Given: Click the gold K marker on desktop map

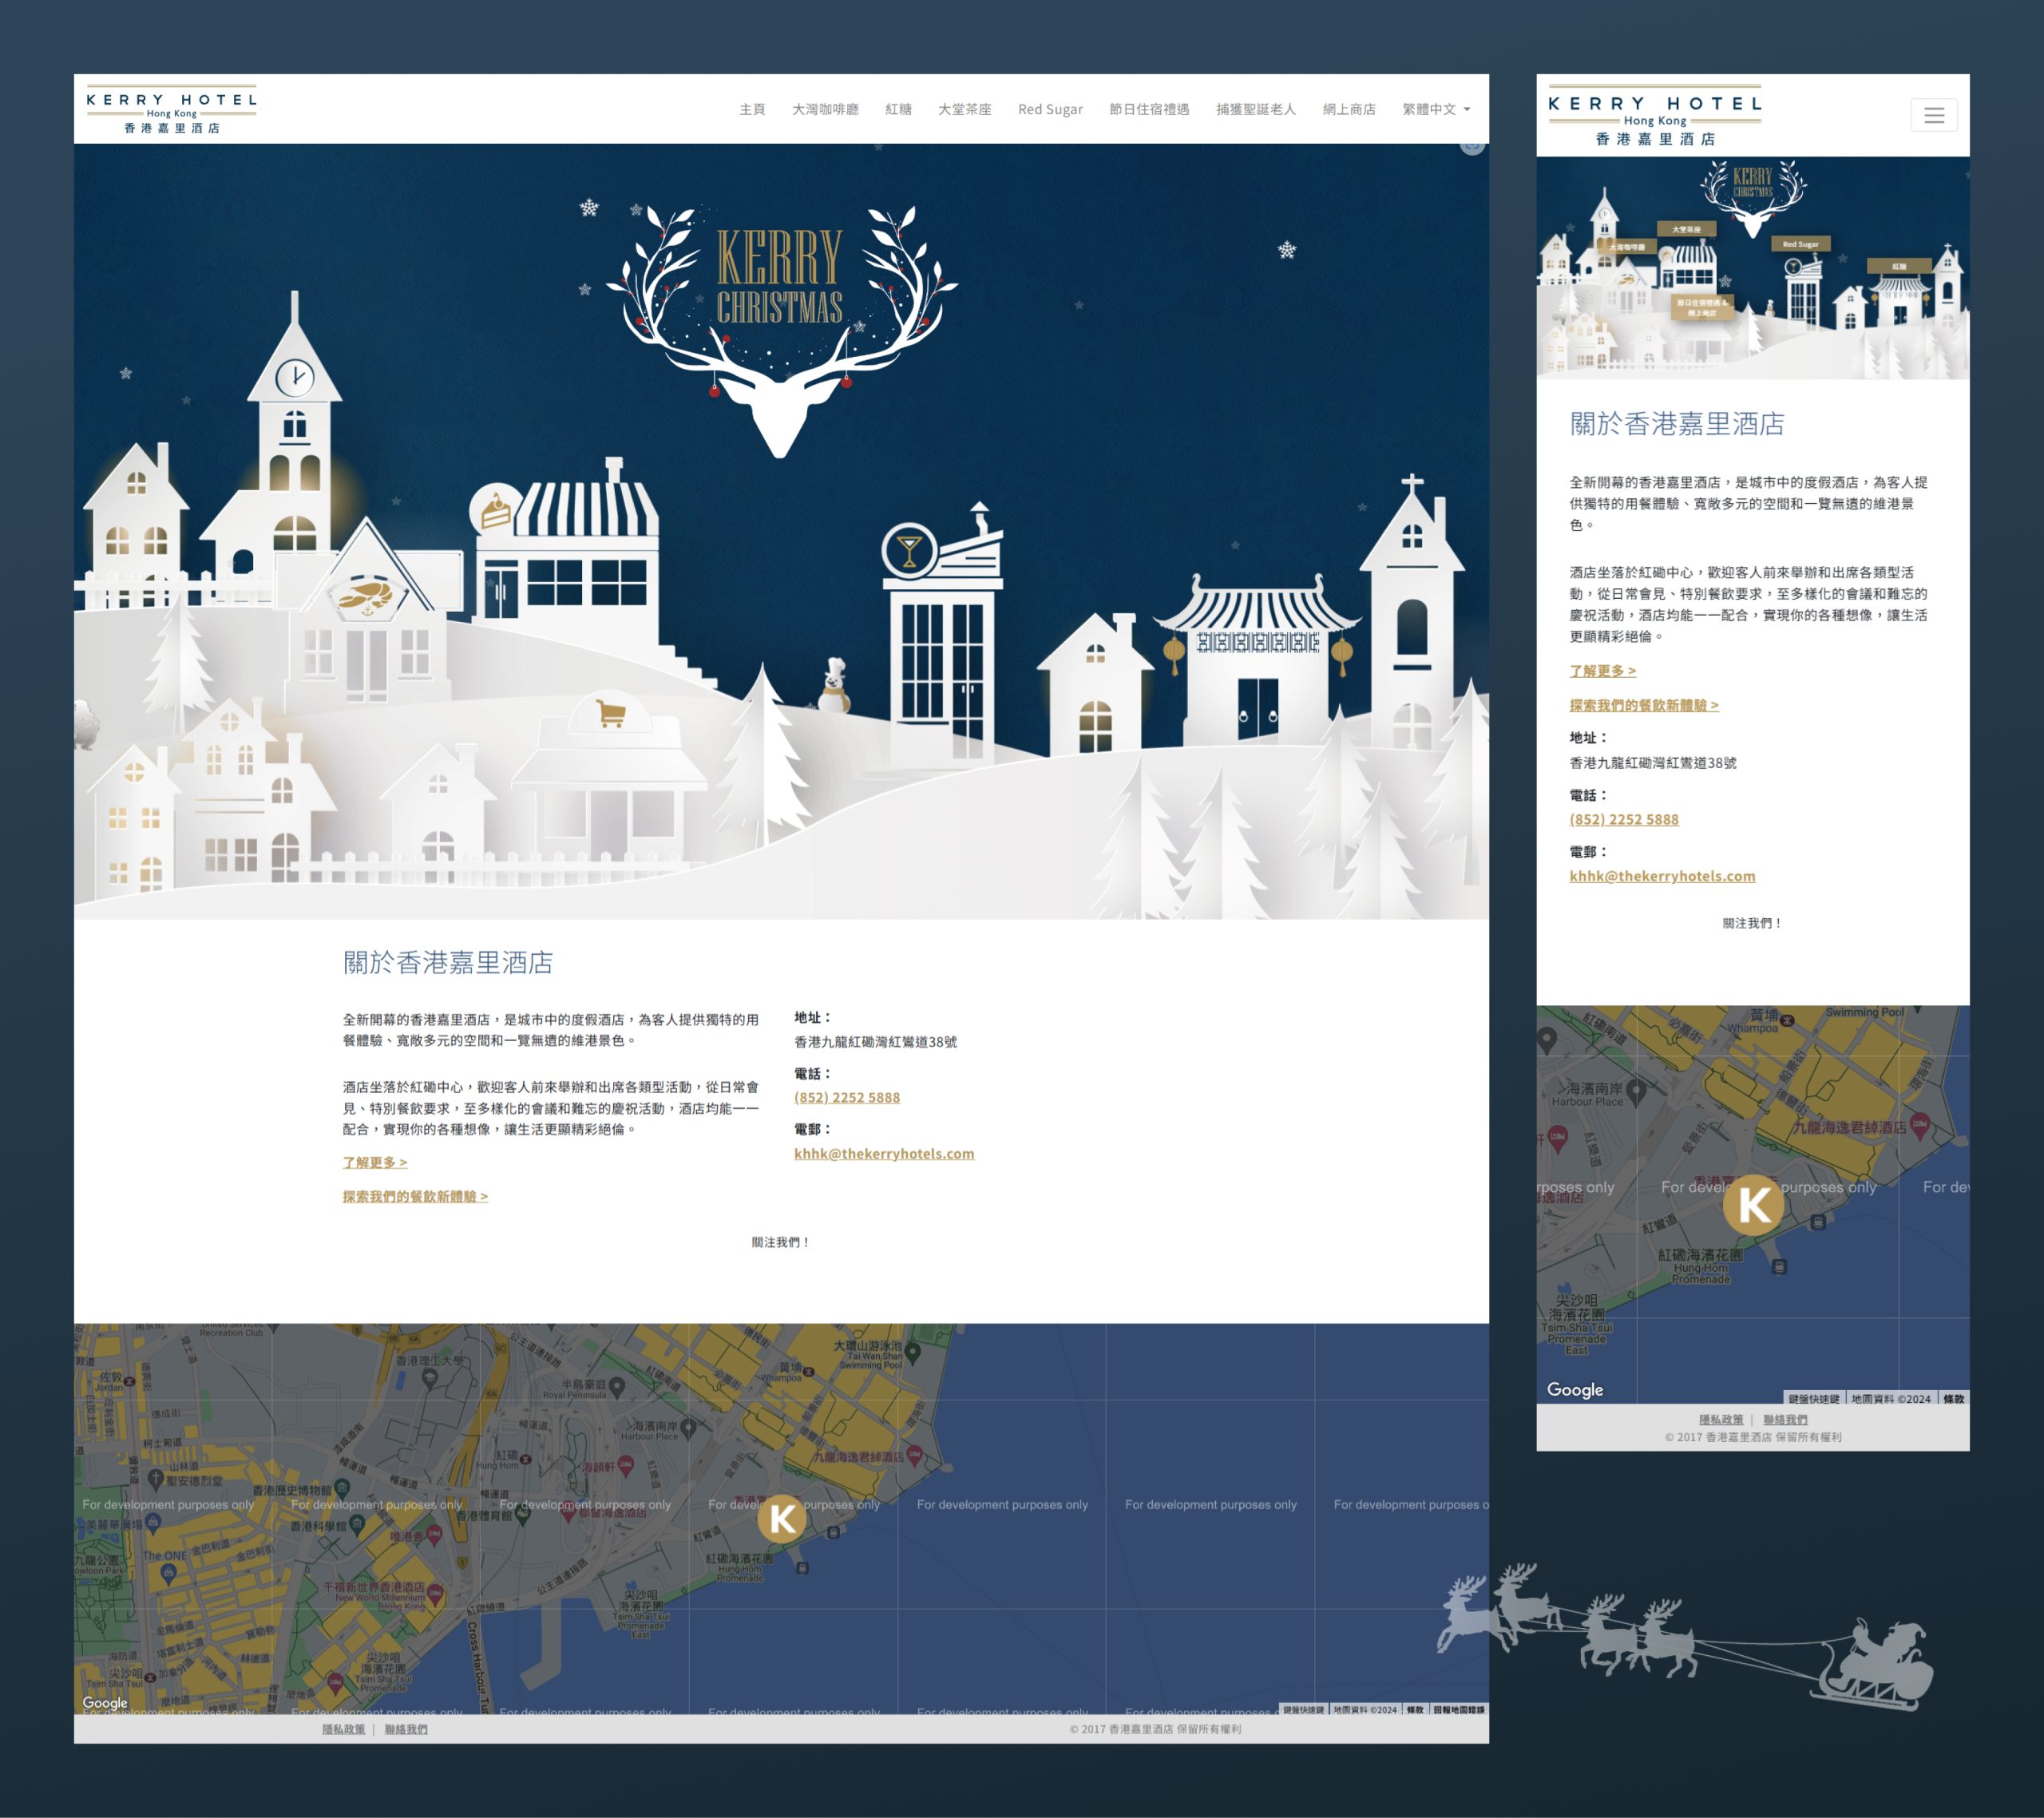Looking at the screenshot, I should pyautogui.click(x=782, y=1518).
